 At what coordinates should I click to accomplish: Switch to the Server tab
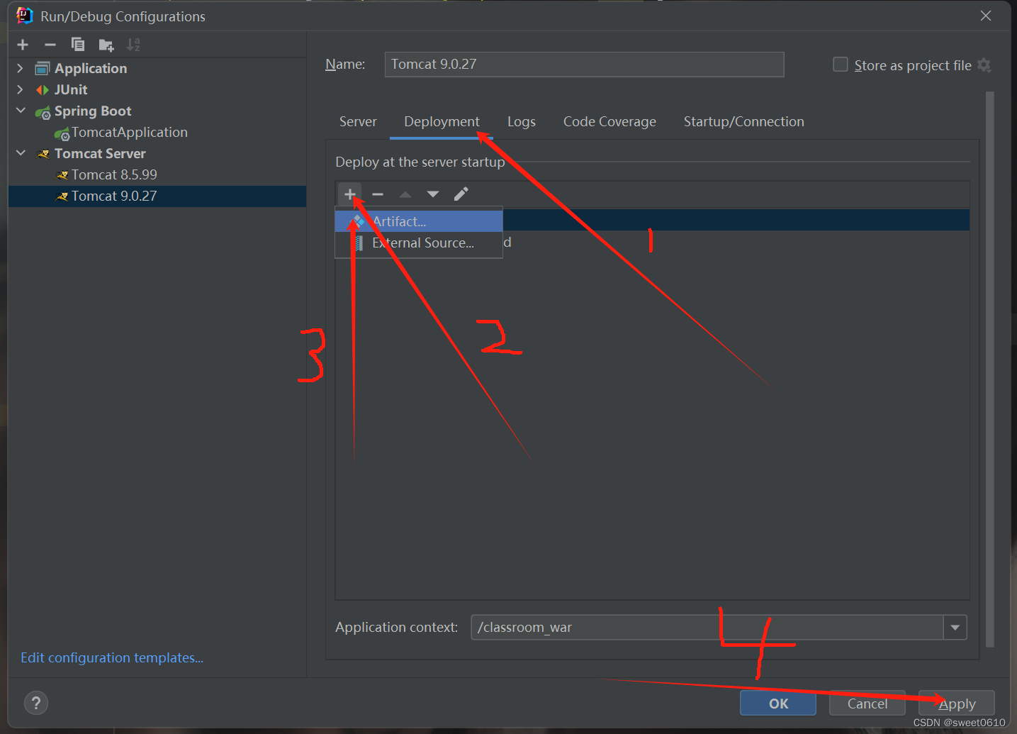358,121
